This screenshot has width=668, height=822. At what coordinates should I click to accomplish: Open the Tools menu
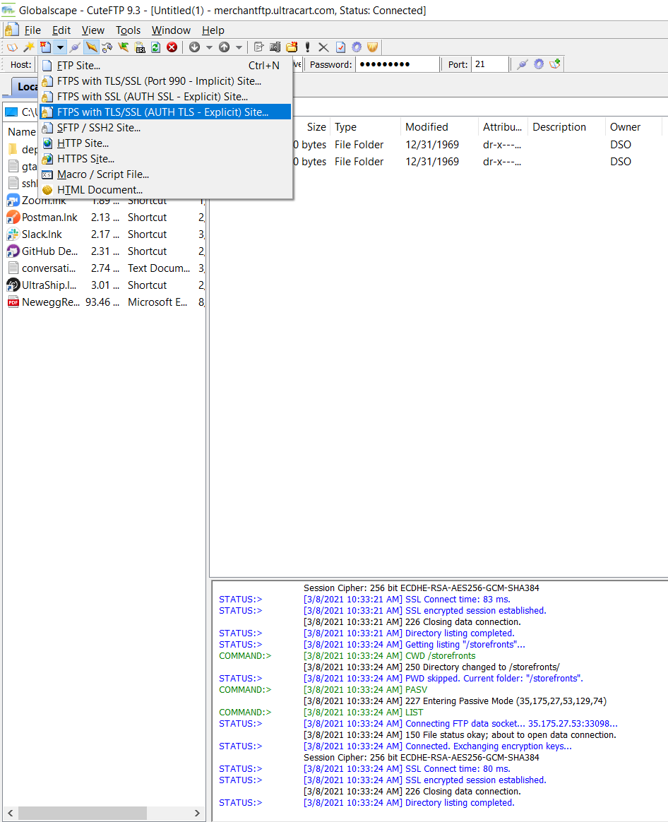(128, 30)
